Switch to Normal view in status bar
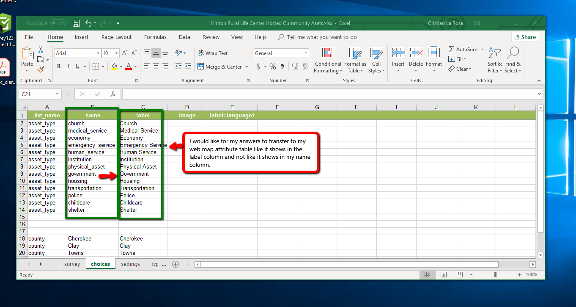 coord(427,275)
